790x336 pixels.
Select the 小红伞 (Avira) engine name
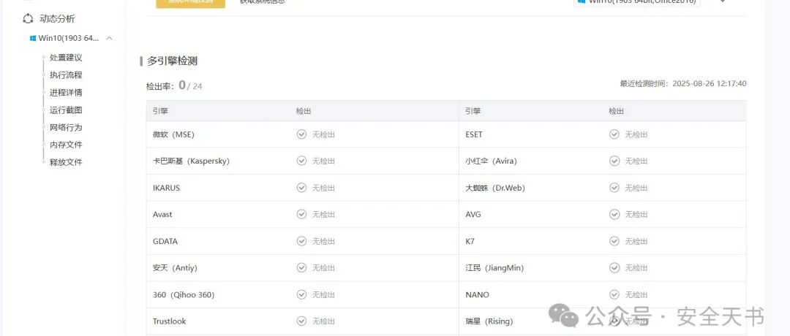coord(492,161)
